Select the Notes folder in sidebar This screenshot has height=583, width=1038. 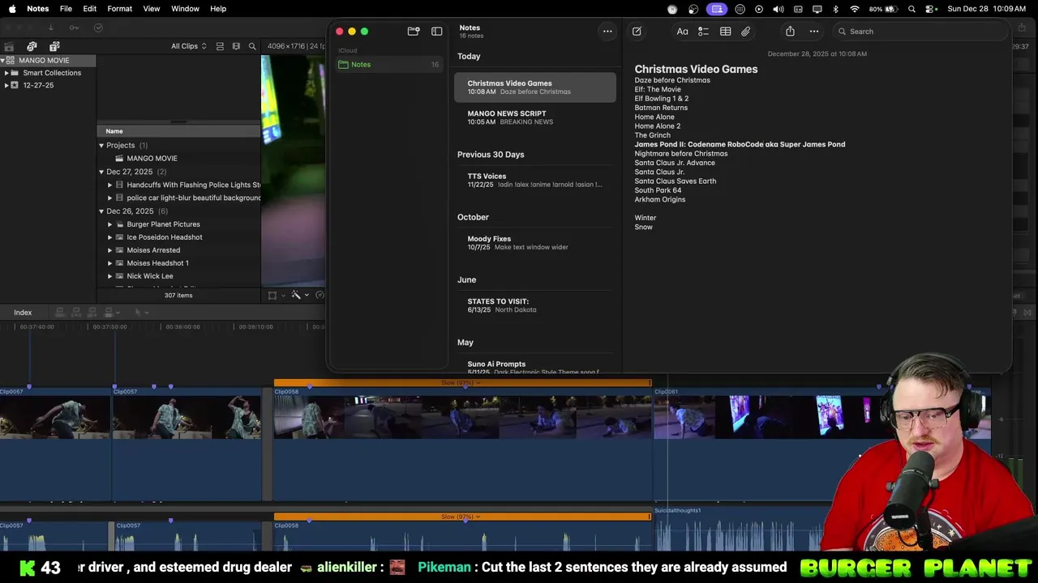pos(388,65)
